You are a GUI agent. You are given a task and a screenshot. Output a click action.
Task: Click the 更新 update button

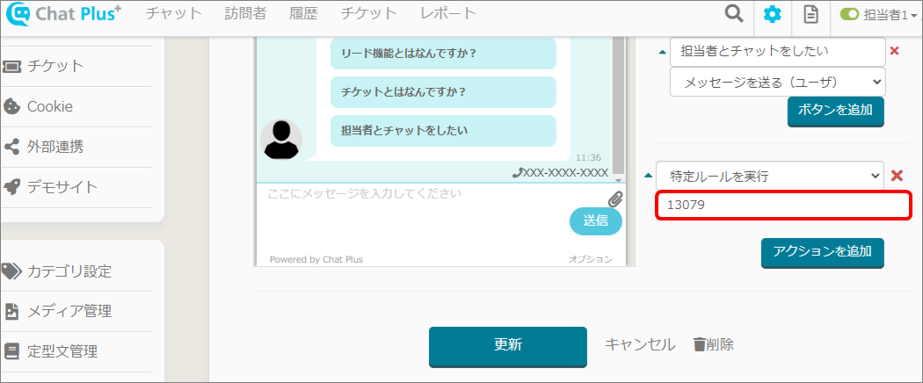[508, 346]
